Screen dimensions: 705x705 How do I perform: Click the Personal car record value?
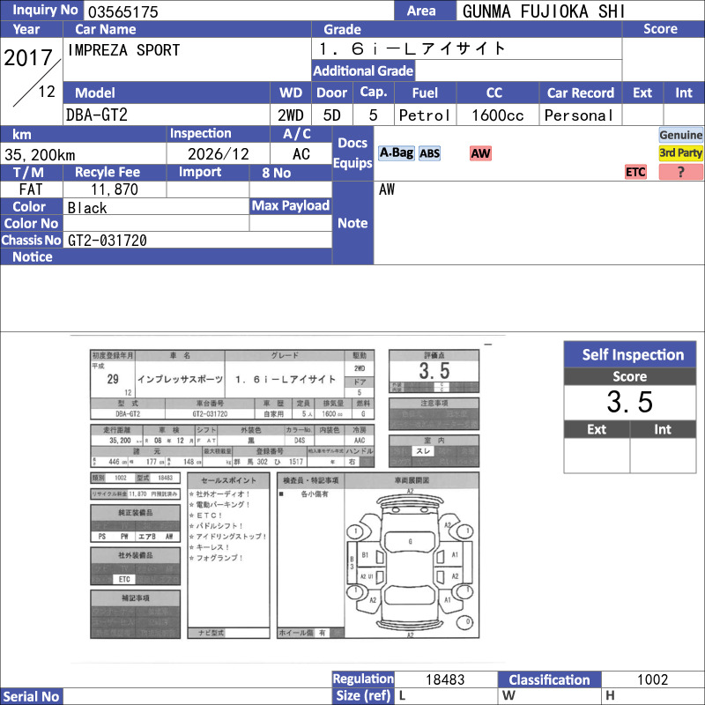pyautogui.click(x=579, y=115)
